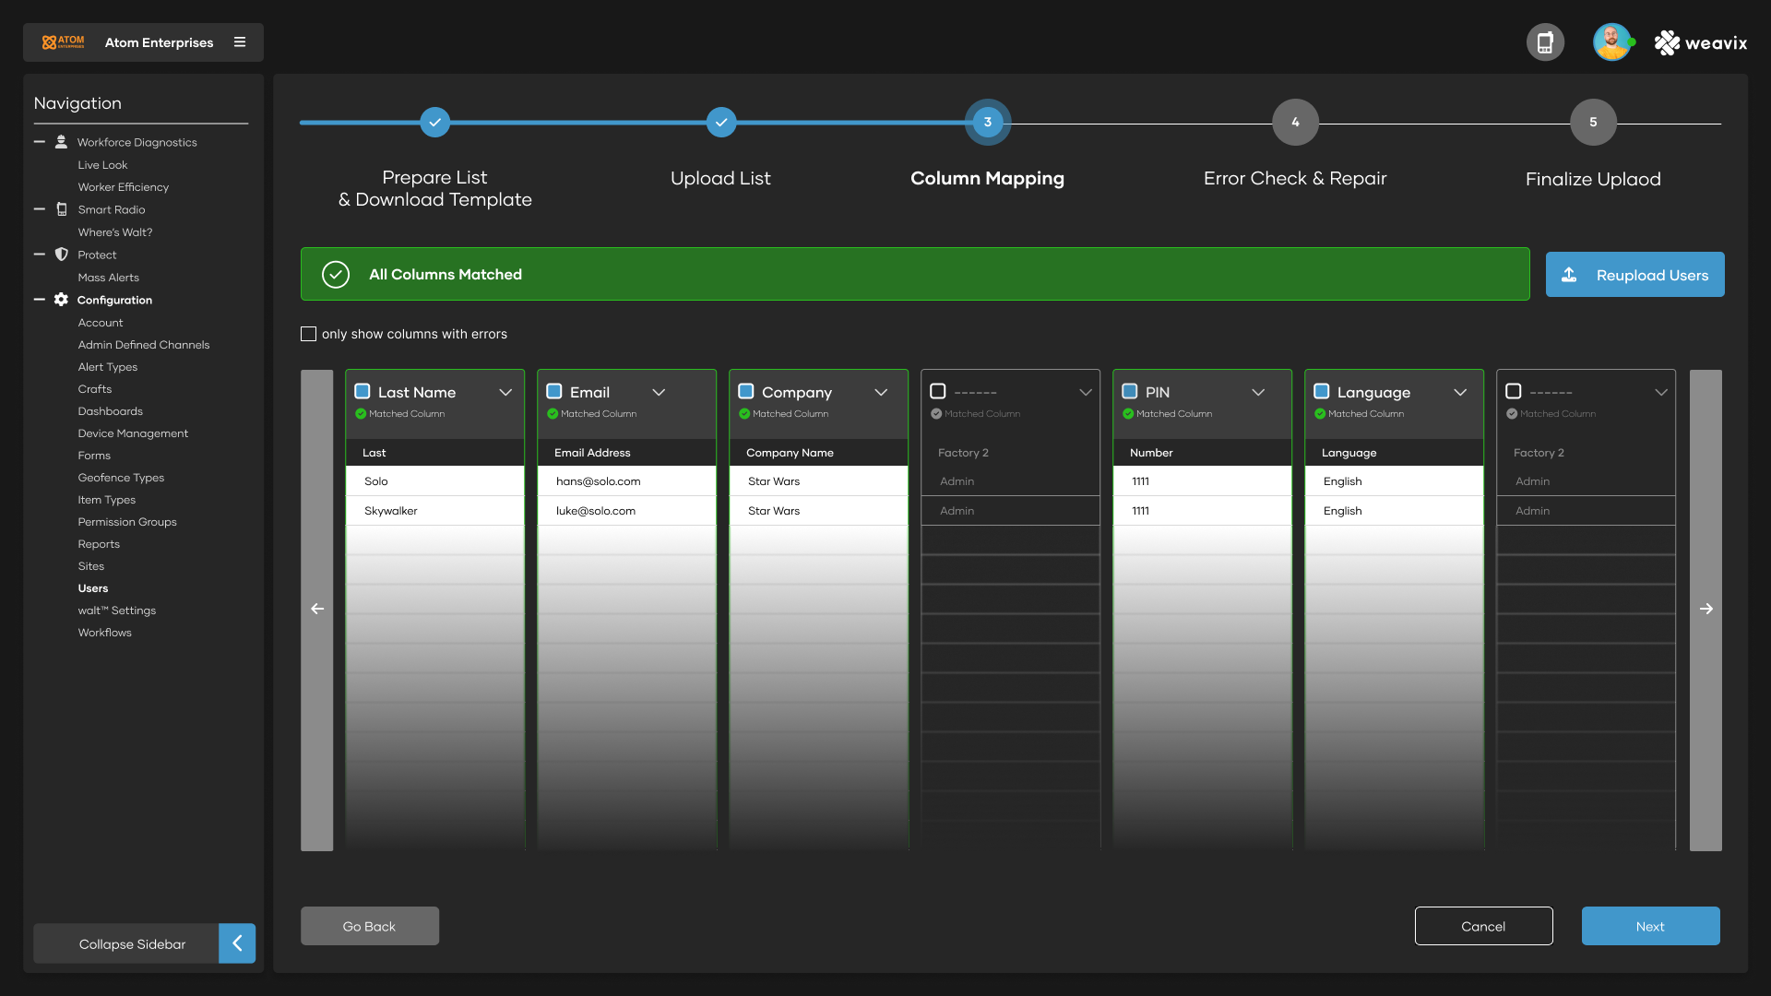Jump to step 5 Finalize Upload marker
Image resolution: width=1771 pixels, height=996 pixels.
(1593, 122)
